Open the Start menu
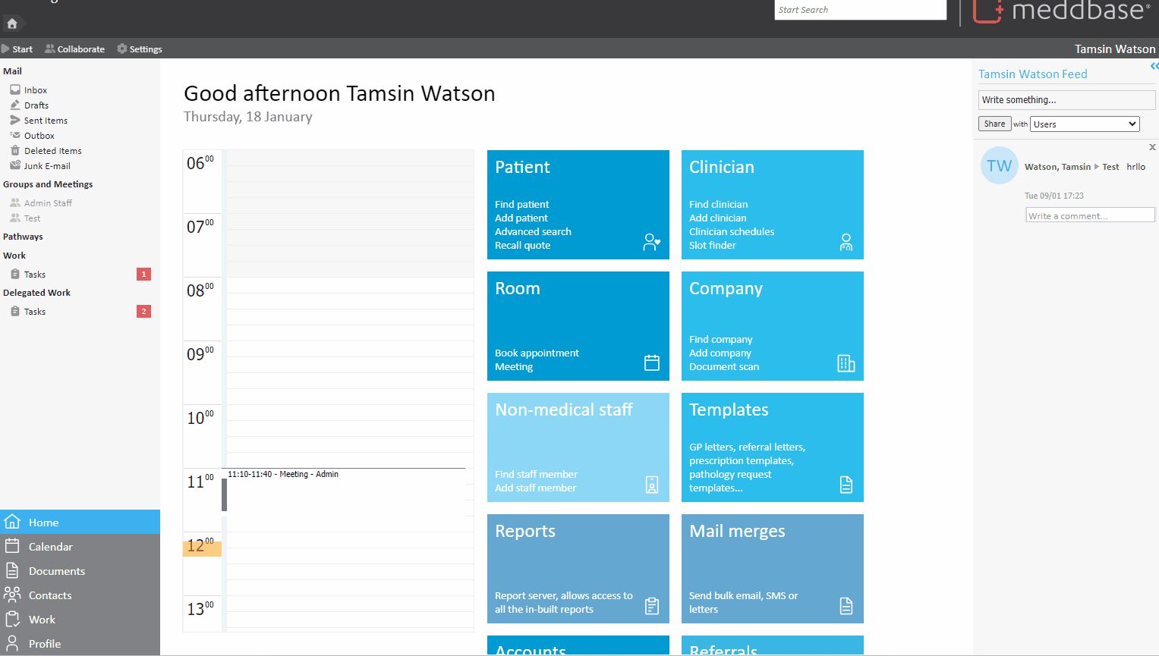 coord(17,49)
